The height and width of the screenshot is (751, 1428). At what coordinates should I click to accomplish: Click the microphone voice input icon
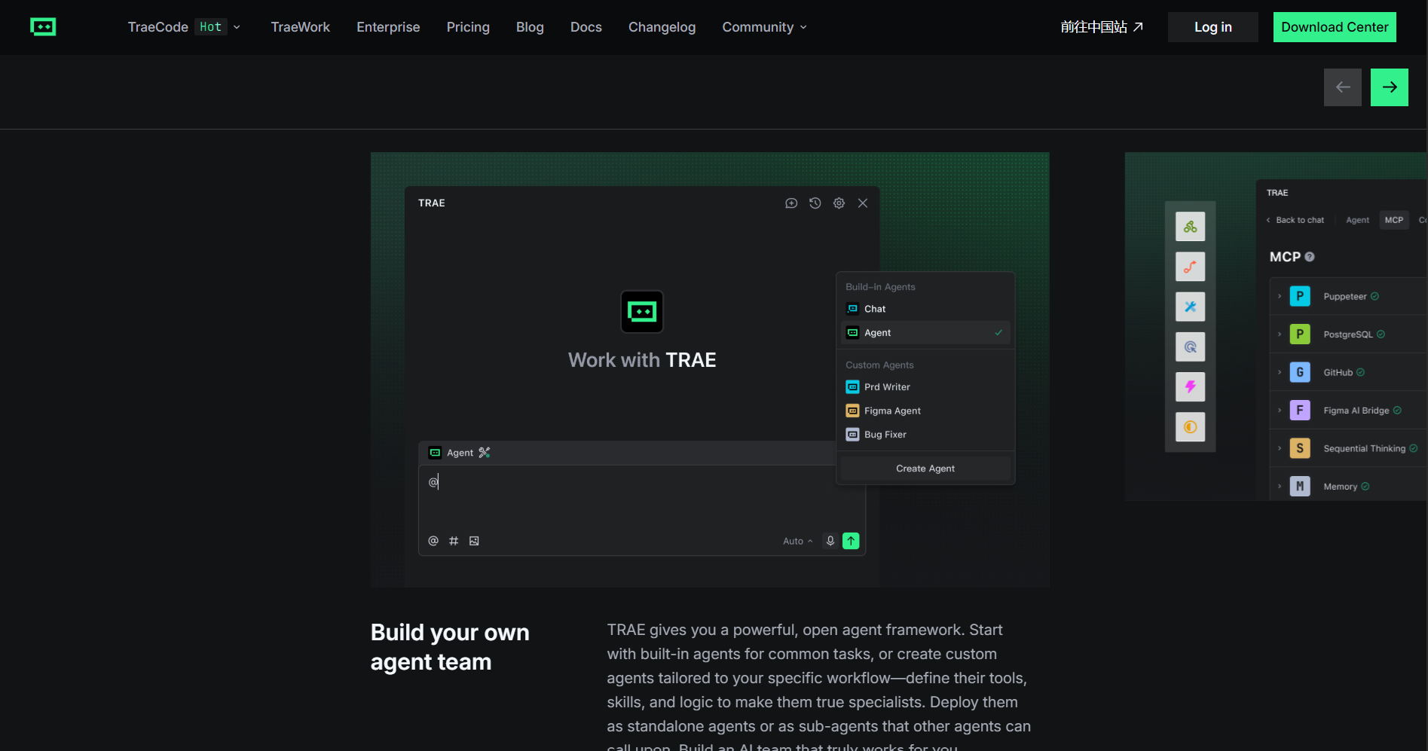click(x=830, y=541)
